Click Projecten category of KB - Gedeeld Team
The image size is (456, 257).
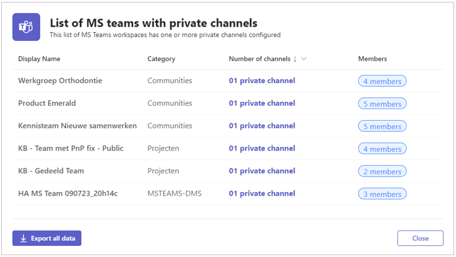click(163, 171)
